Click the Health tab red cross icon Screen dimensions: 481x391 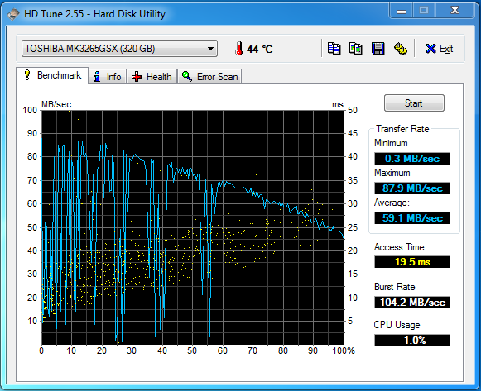coord(137,77)
